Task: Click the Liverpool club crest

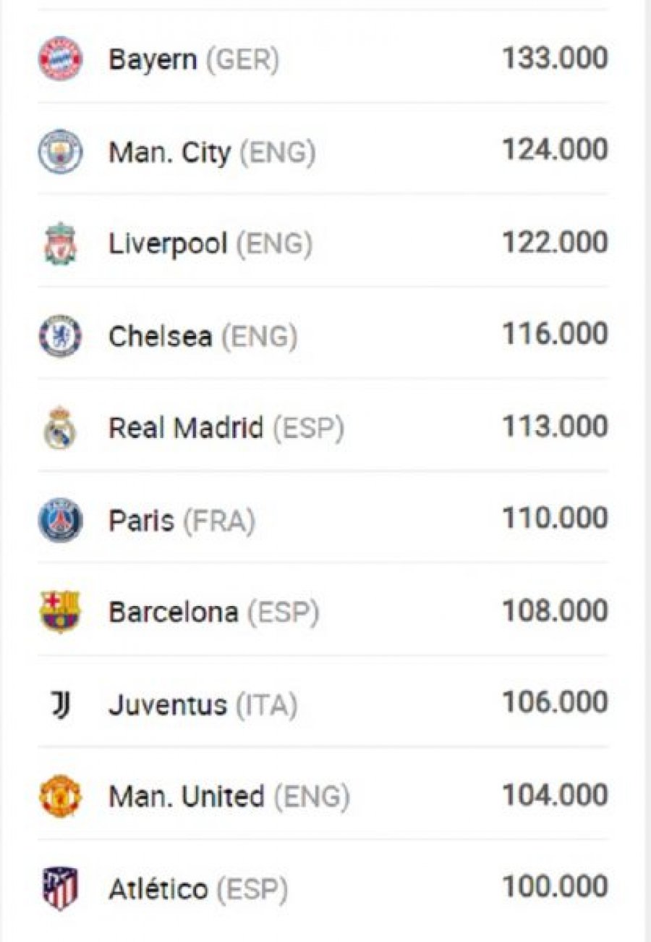Action: [60, 243]
